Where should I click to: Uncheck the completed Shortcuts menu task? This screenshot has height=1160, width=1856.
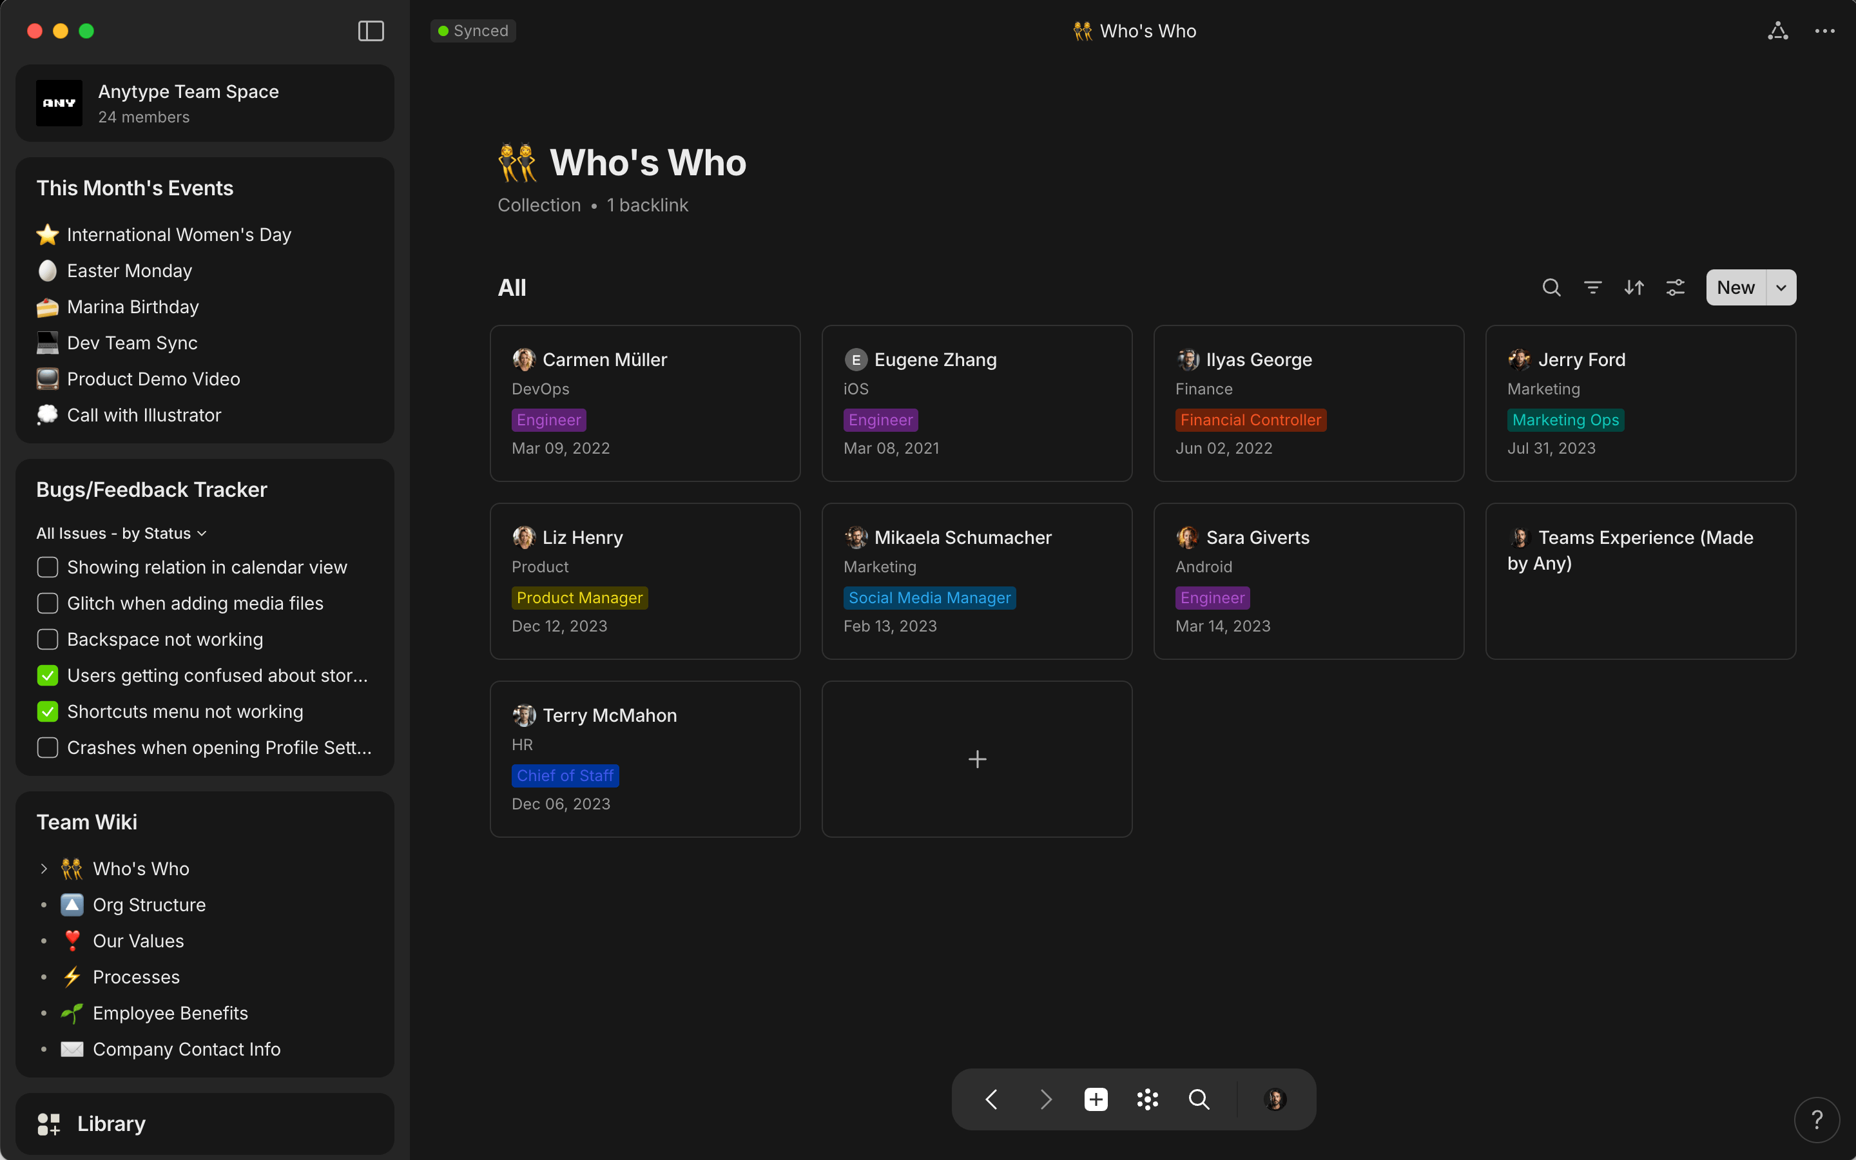[47, 711]
